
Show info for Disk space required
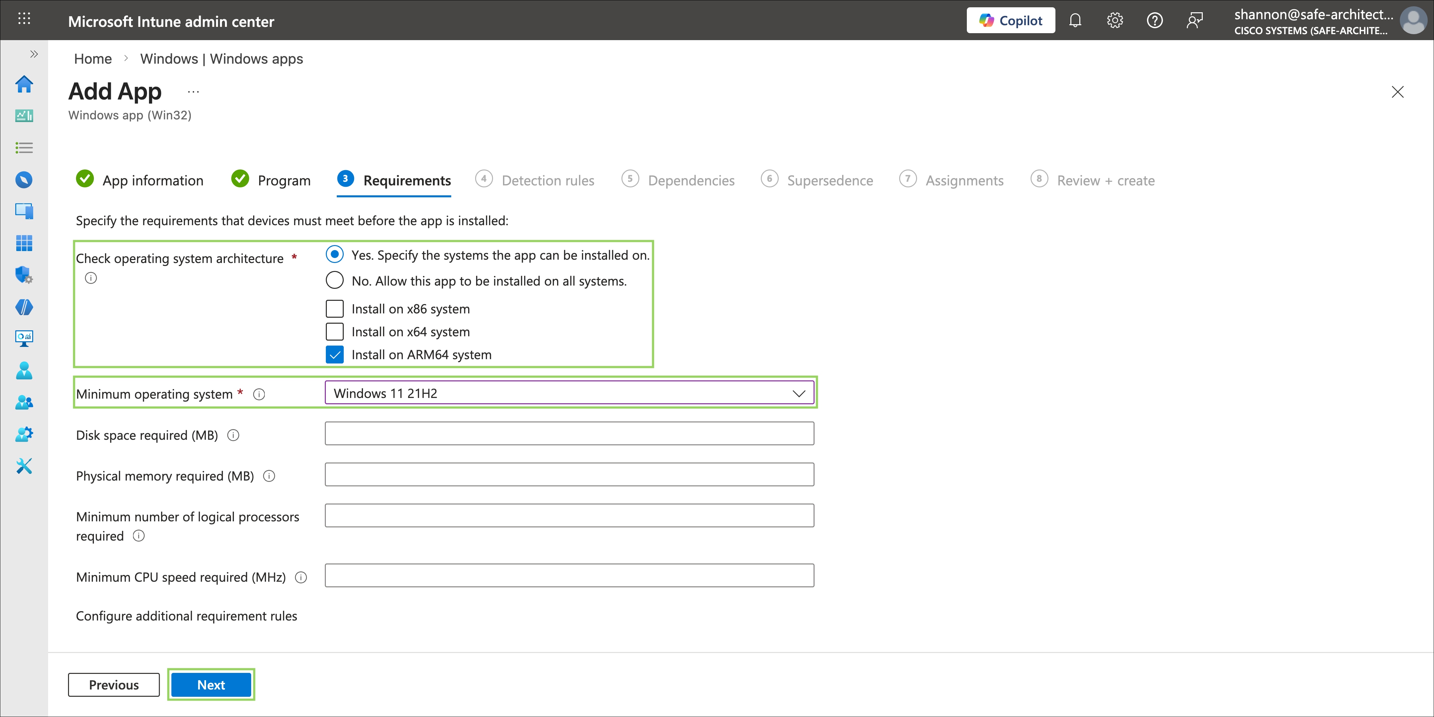click(x=233, y=435)
